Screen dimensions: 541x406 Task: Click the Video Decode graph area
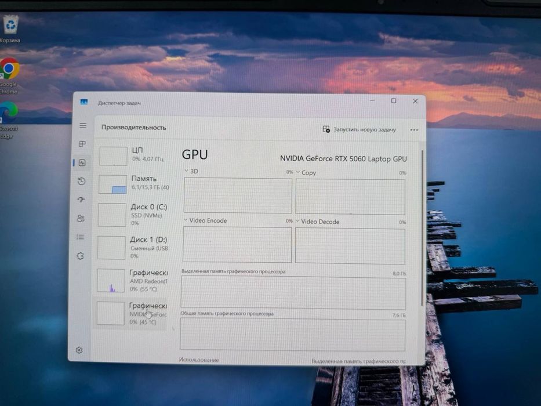click(x=350, y=246)
